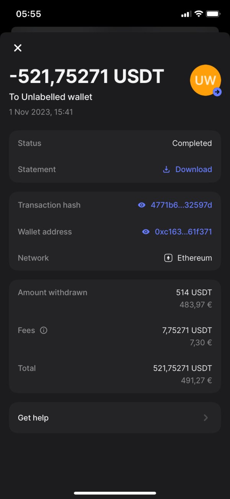Download the transaction statement

click(x=193, y=169)
